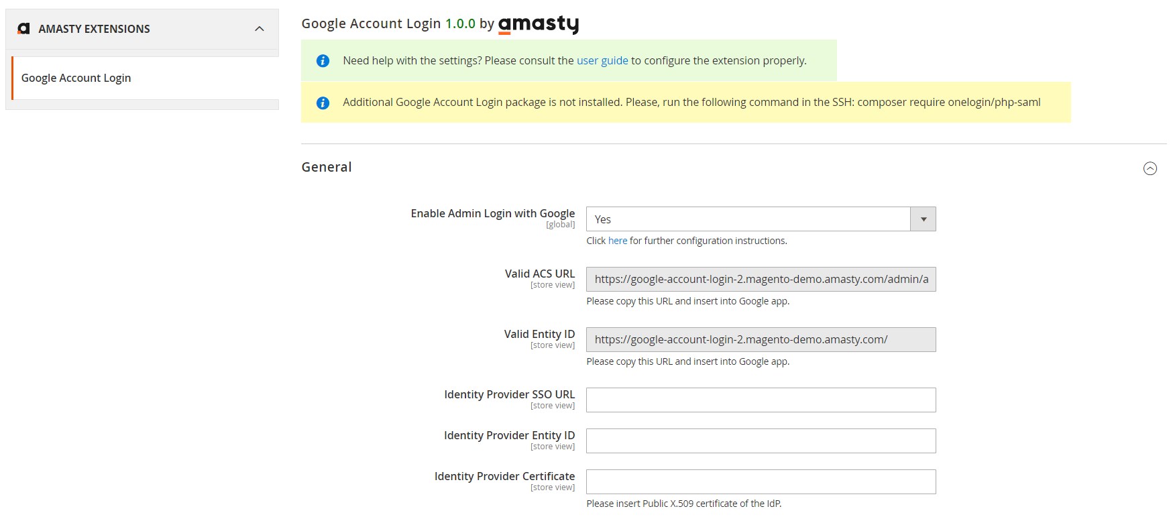
Task: Click the Amasty logo icon in sidebar
Action: coord(24,29)
